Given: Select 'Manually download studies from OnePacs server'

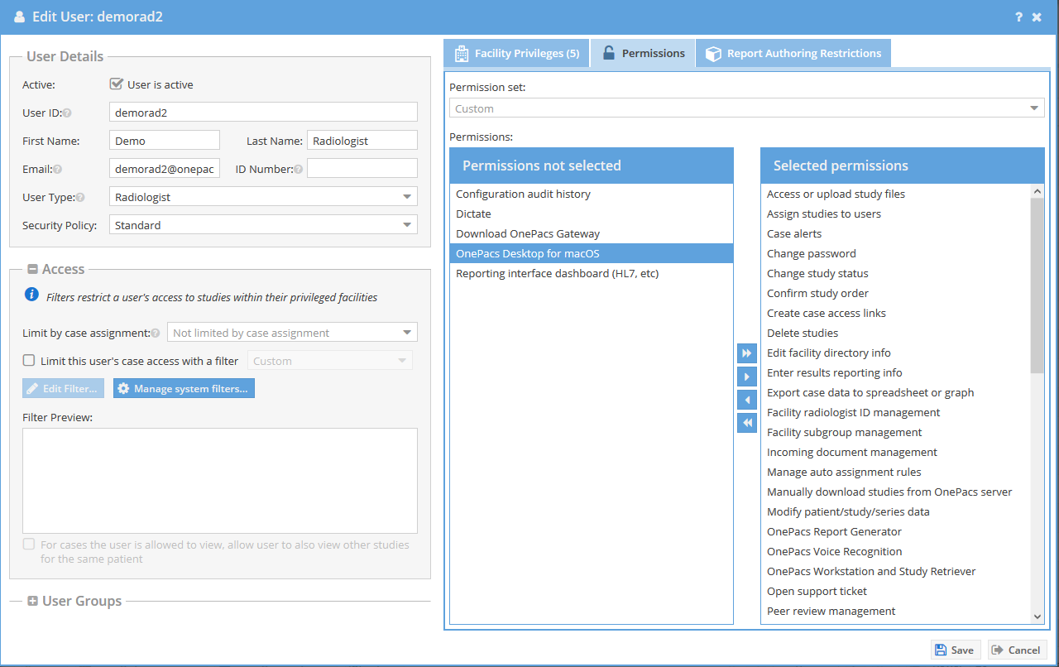Looking at the screenshot, I should tap(896, 492).
